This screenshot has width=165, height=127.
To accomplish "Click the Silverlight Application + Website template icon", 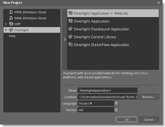I will click(x=71, y=13).
